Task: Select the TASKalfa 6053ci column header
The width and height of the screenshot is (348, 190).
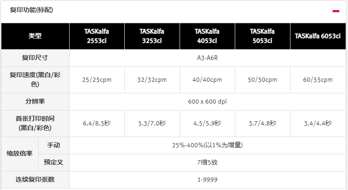Action: 318,36
